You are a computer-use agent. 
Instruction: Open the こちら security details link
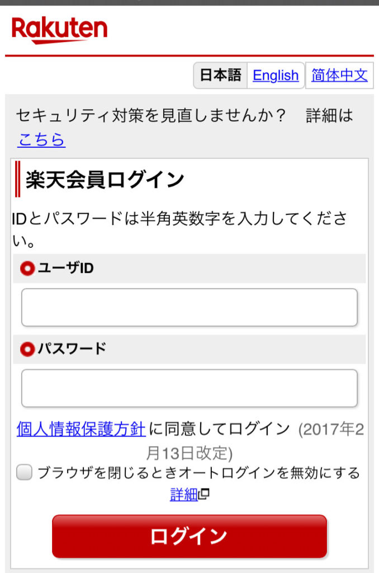(41, 139)
